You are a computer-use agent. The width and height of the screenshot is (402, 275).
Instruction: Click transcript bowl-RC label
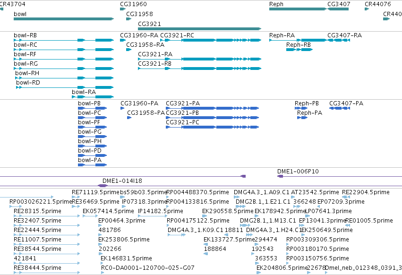(26, 45)
